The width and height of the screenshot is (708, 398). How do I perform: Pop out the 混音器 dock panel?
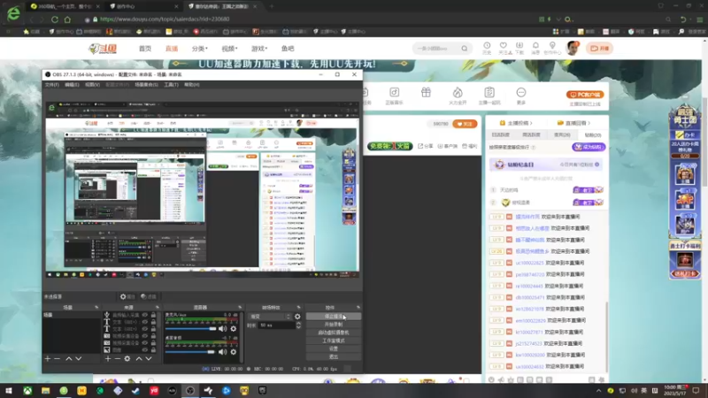(240, 307)
